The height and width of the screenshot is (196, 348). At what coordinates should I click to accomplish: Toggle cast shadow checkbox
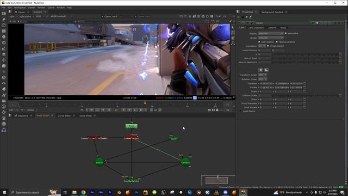(x=259, y=42)
